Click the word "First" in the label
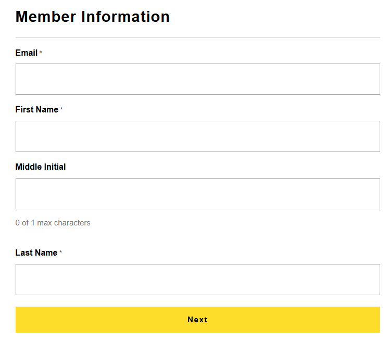 tap(24, 110)
